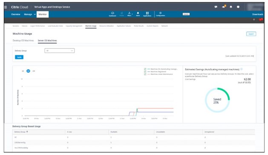
Task: Click the Export button
Action: [x=251, y=34]
